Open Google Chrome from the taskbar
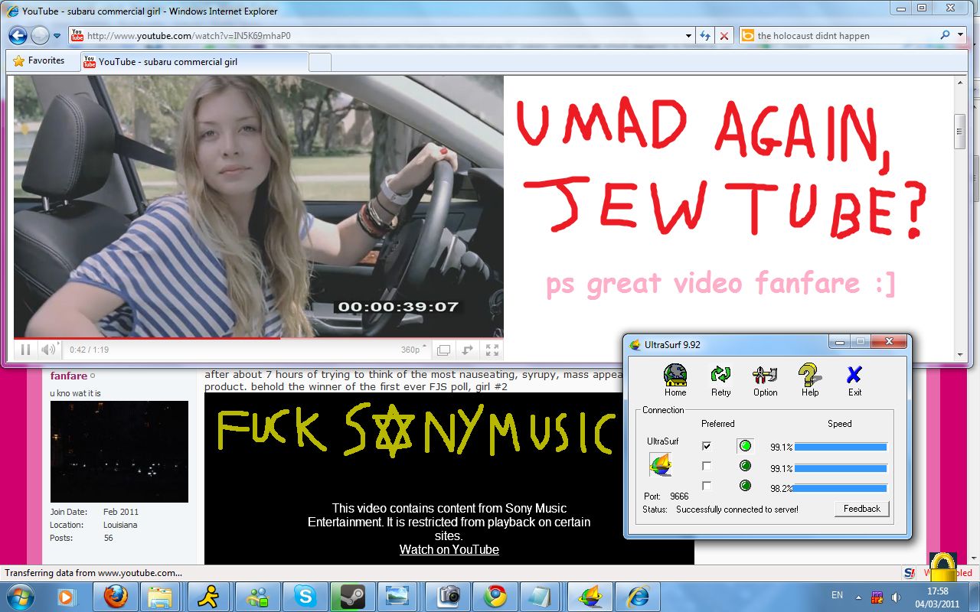The width and height of the screenshot is (980, 612). (x=495, y=596)
